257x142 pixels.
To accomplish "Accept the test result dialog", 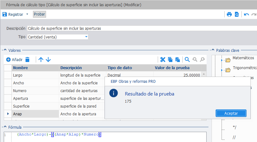I will tap(231, 113).
